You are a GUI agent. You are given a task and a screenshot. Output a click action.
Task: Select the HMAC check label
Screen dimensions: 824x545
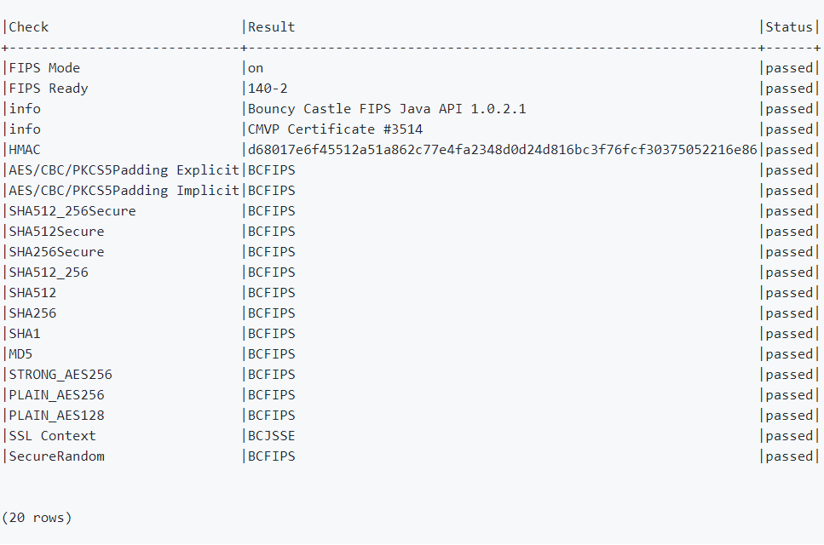coord(25,150)
